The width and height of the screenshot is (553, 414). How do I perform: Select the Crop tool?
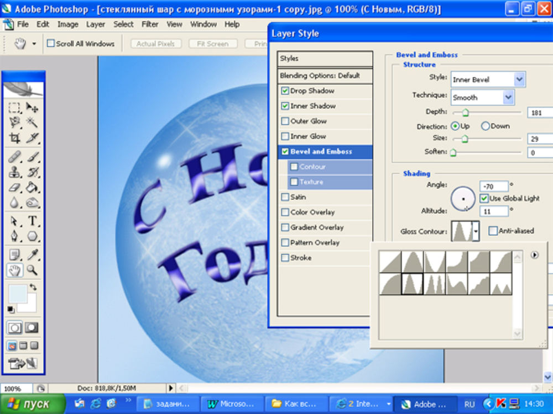[x=14, y=137]
